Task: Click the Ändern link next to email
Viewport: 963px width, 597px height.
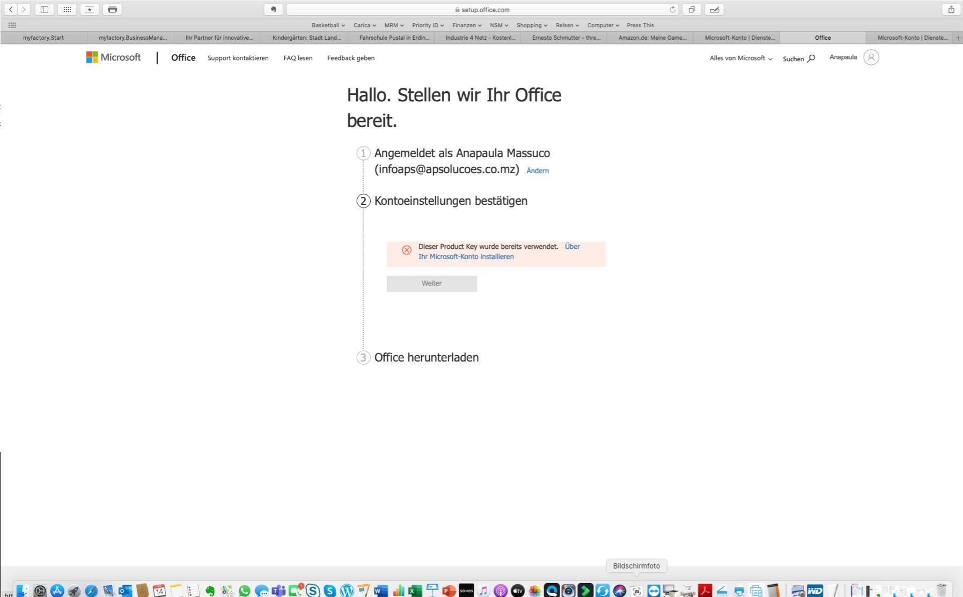Action: (538, 171)
